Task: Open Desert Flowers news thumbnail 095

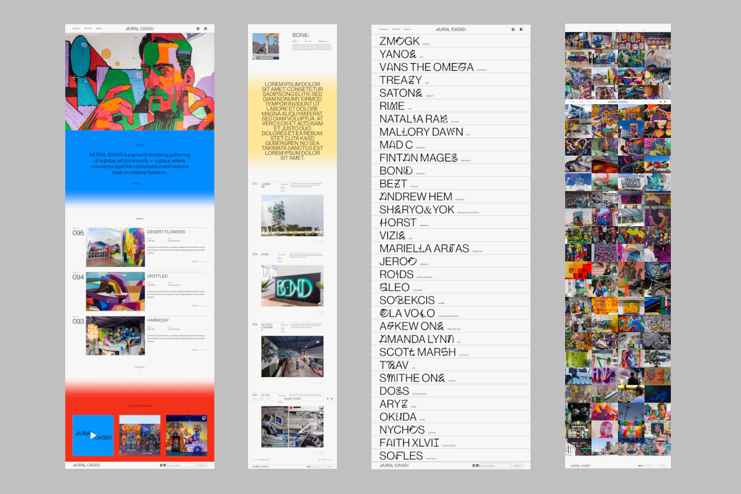Action: 115,247
